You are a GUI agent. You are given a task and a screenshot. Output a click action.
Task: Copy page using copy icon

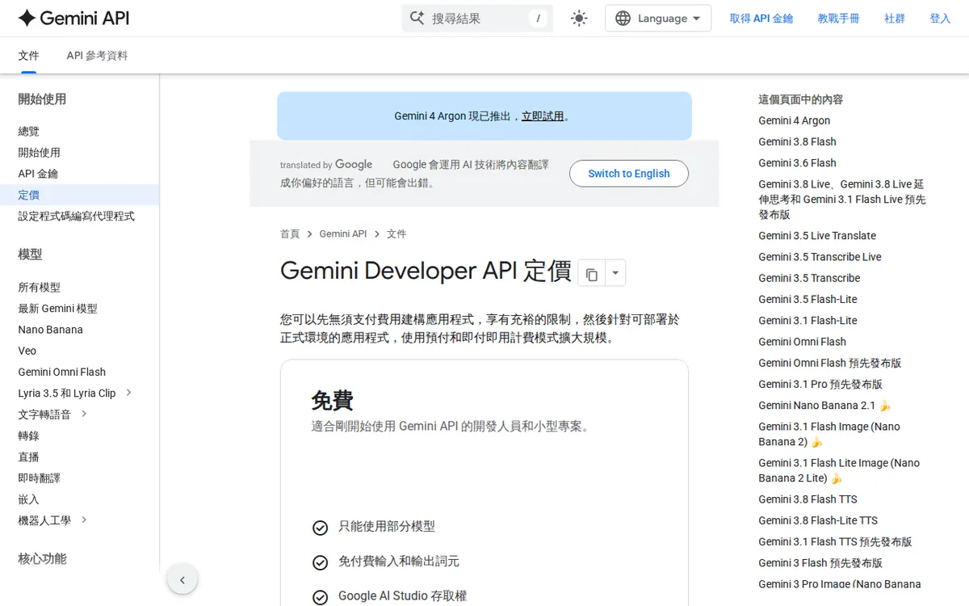592,273
